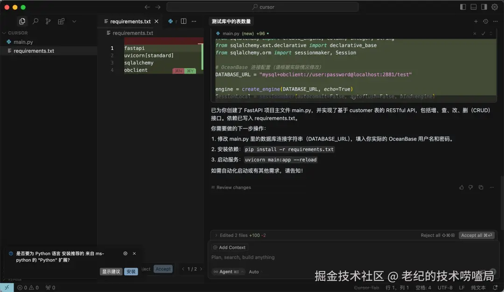The image size is (504, 292).
Task: Open chat panel more options menu
Action: click(495, 21)
